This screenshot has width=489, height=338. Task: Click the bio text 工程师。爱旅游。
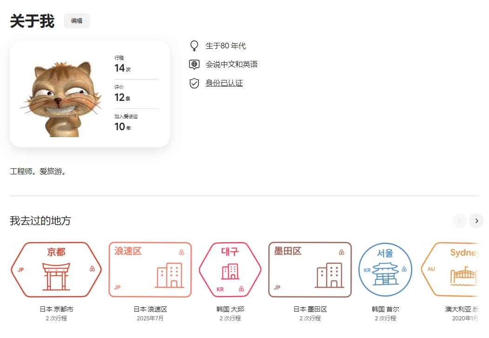click(x=39, y=172)
